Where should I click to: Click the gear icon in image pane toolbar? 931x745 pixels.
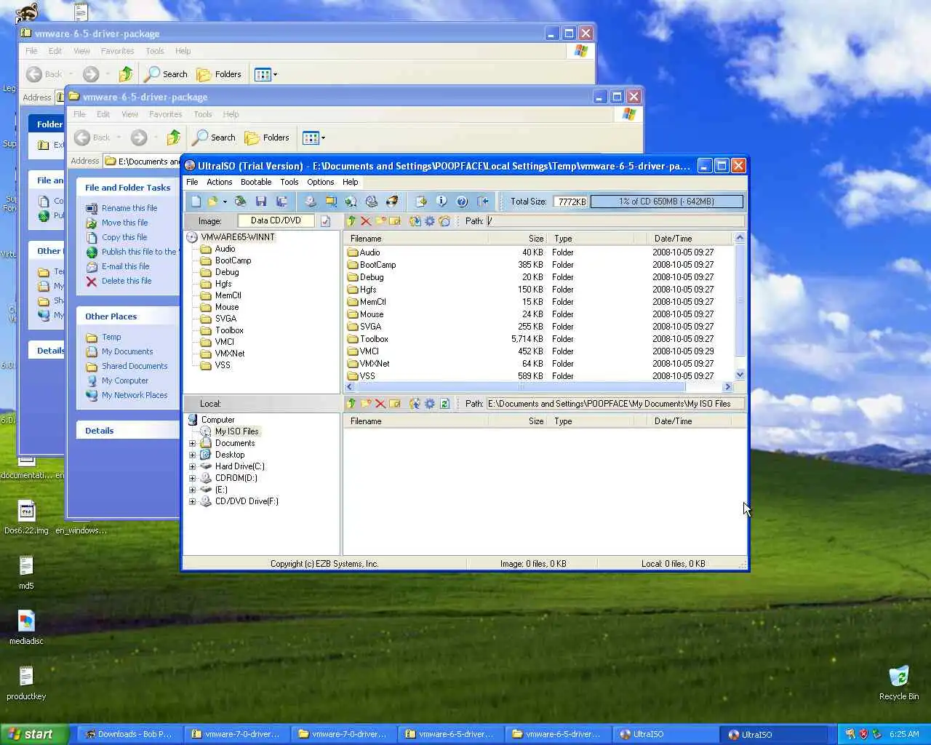point(430,221)
